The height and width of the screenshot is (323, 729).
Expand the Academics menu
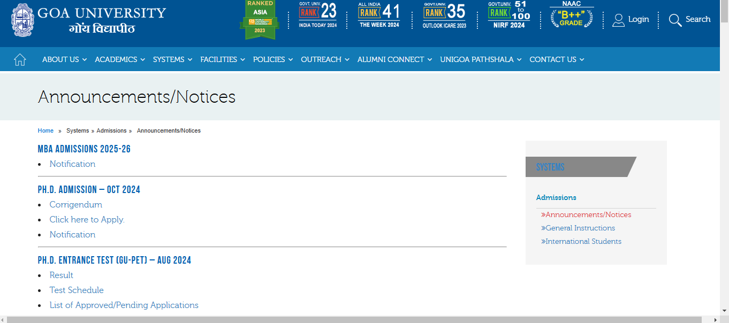point(120,59)
